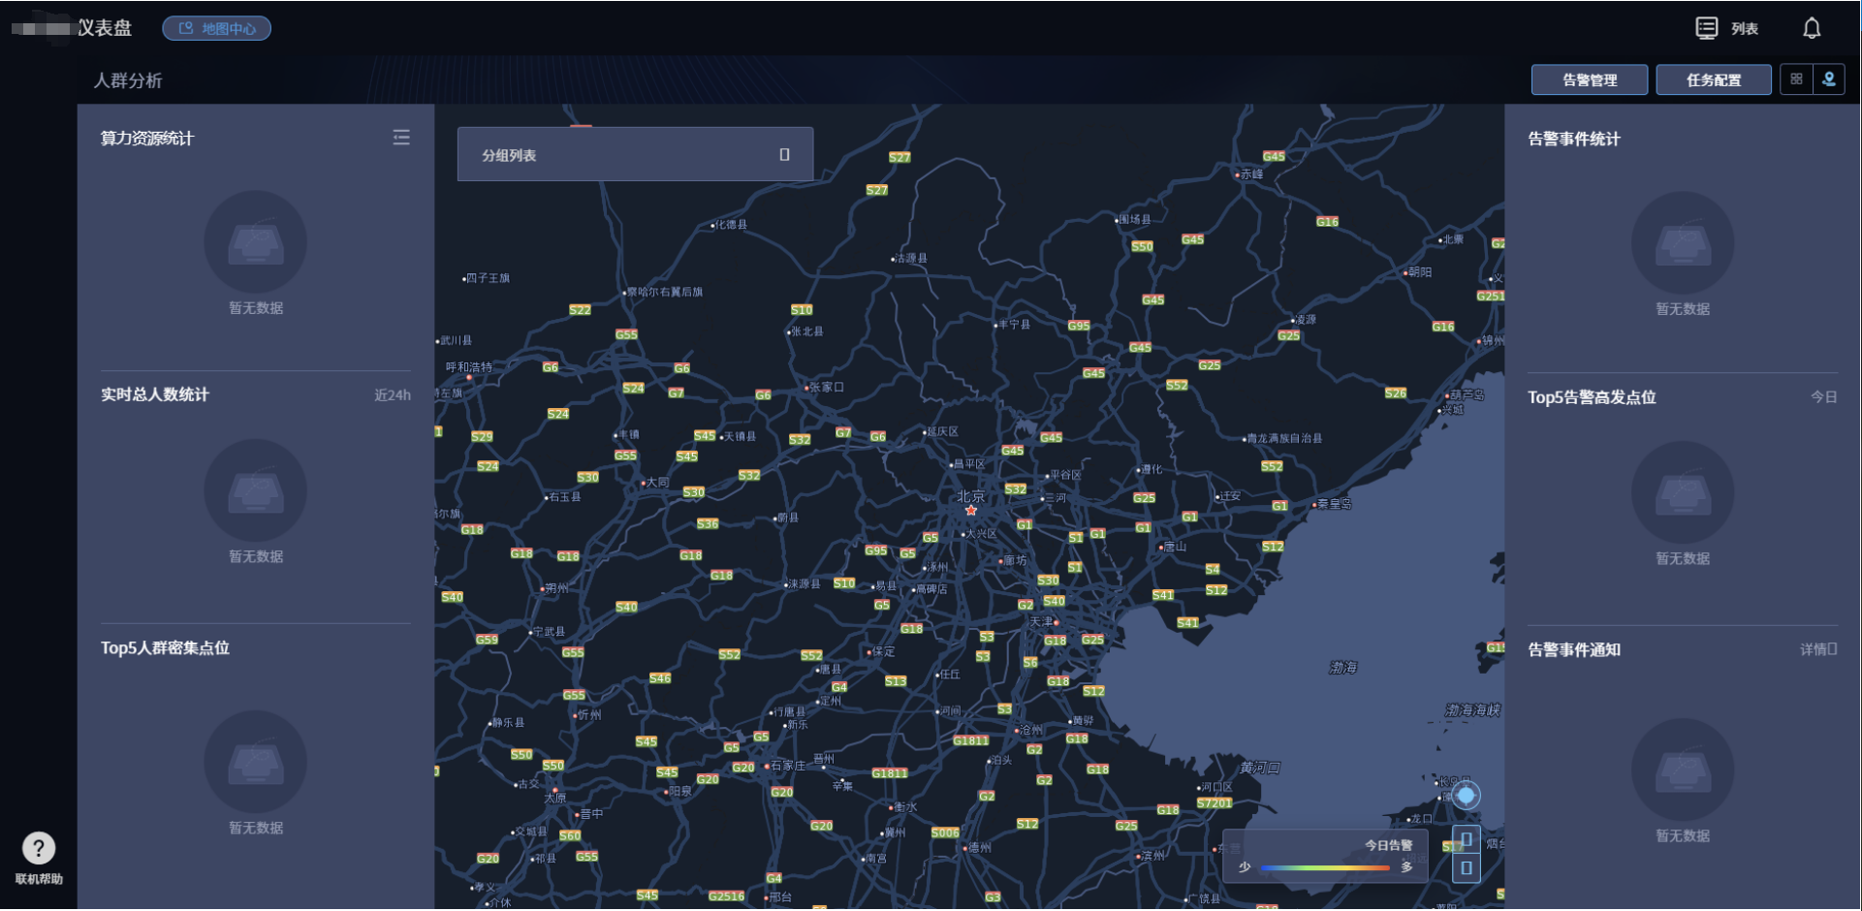Click the 北京 star marker on map
This screenshot has width=1862, height=911.
(970, 510)
